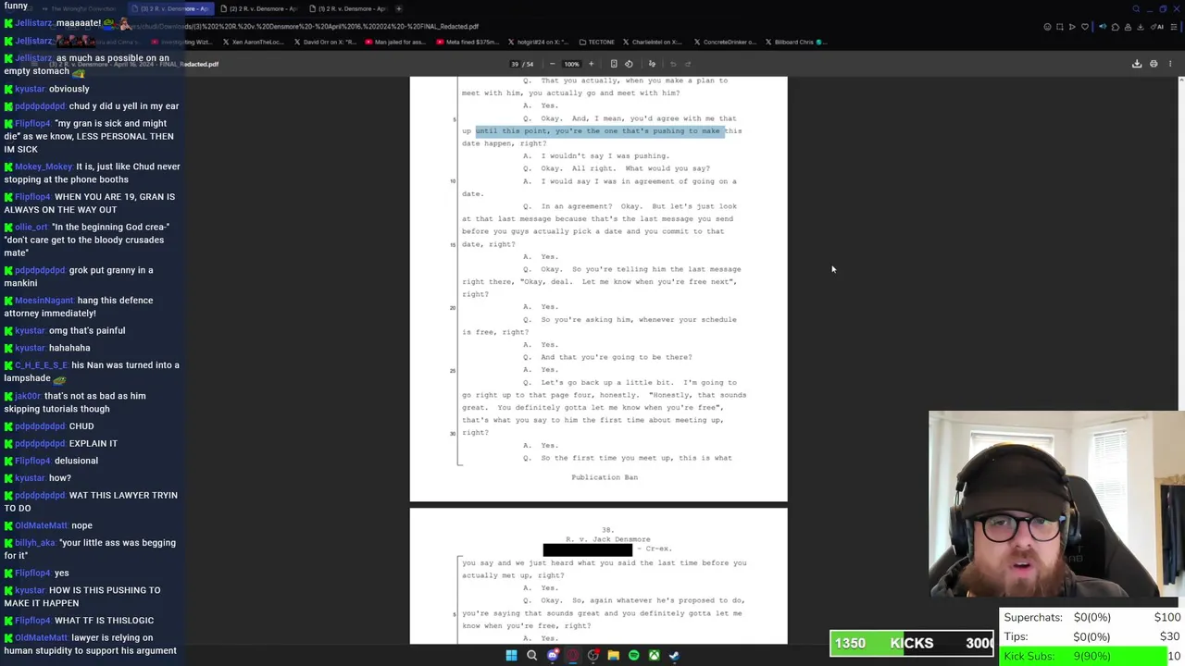The image size is (1185, 666).
Task: Click the browser snapshot icon
Action: click(x=1060, y=27)
